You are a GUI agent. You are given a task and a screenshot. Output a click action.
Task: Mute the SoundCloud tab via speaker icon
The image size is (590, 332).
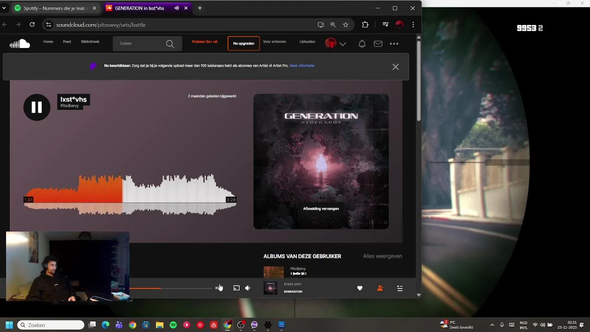pos(177,8)
